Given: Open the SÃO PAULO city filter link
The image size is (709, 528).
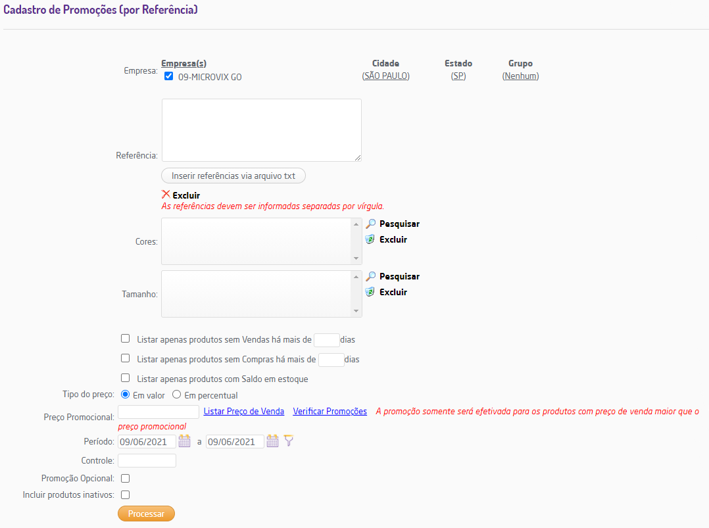Looking at the screenshot, I should [385, 76].
